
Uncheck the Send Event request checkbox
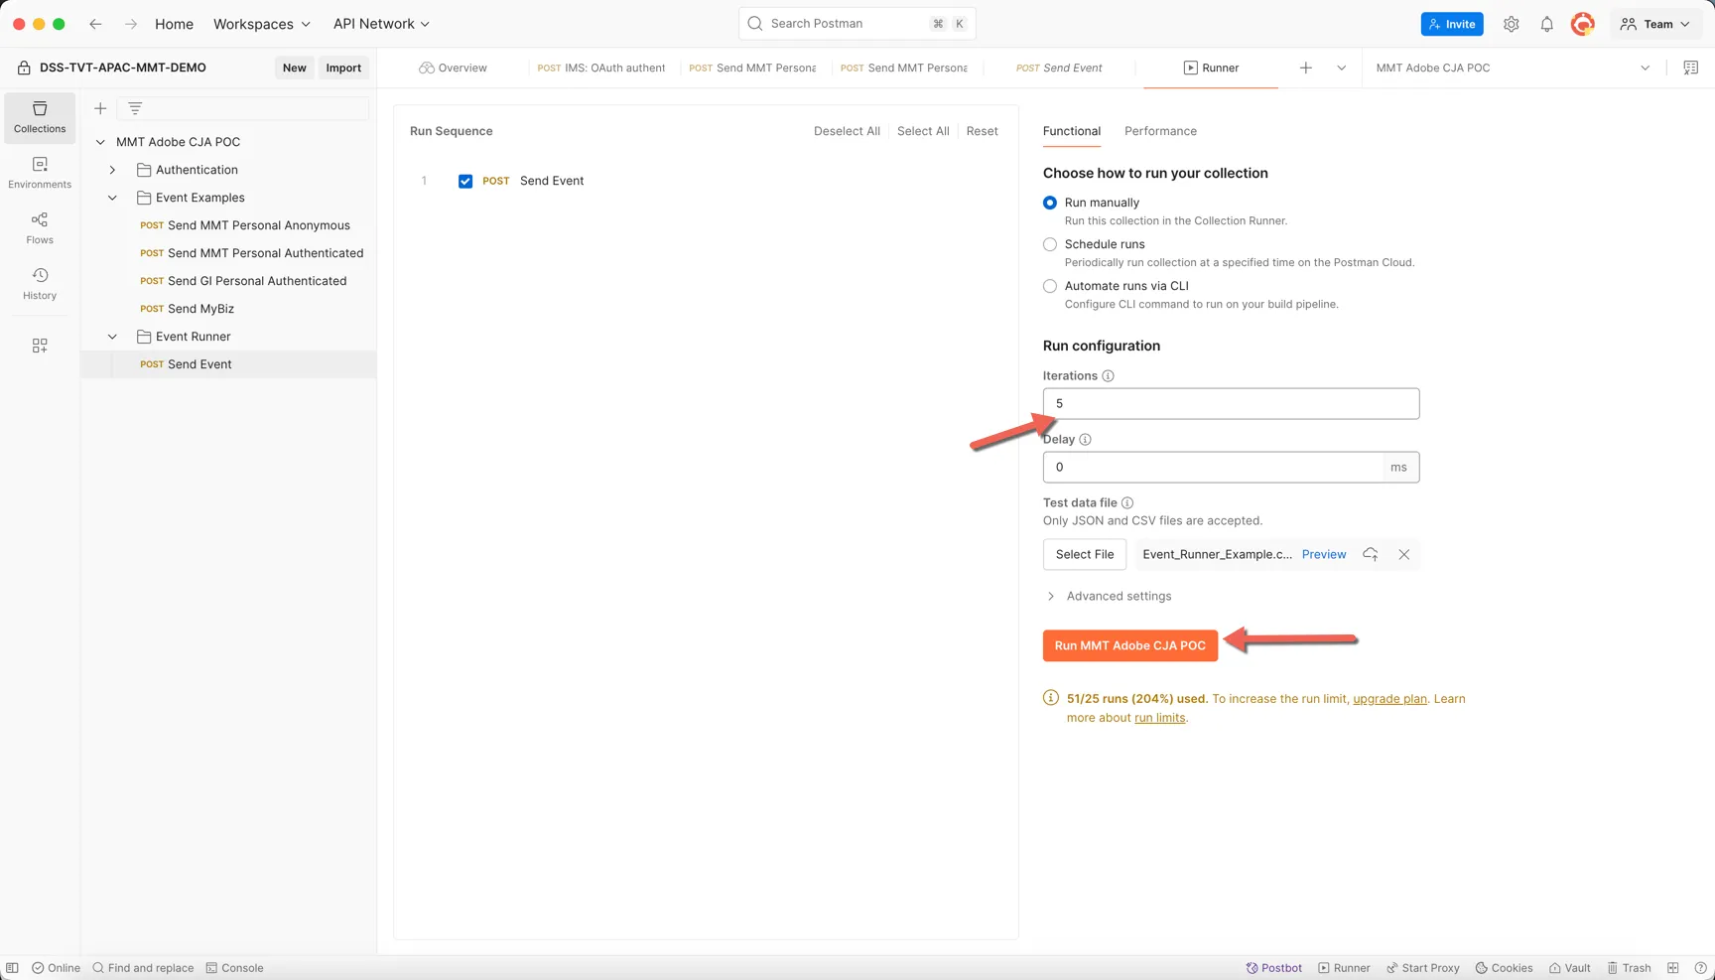click(x=465, y=181)
